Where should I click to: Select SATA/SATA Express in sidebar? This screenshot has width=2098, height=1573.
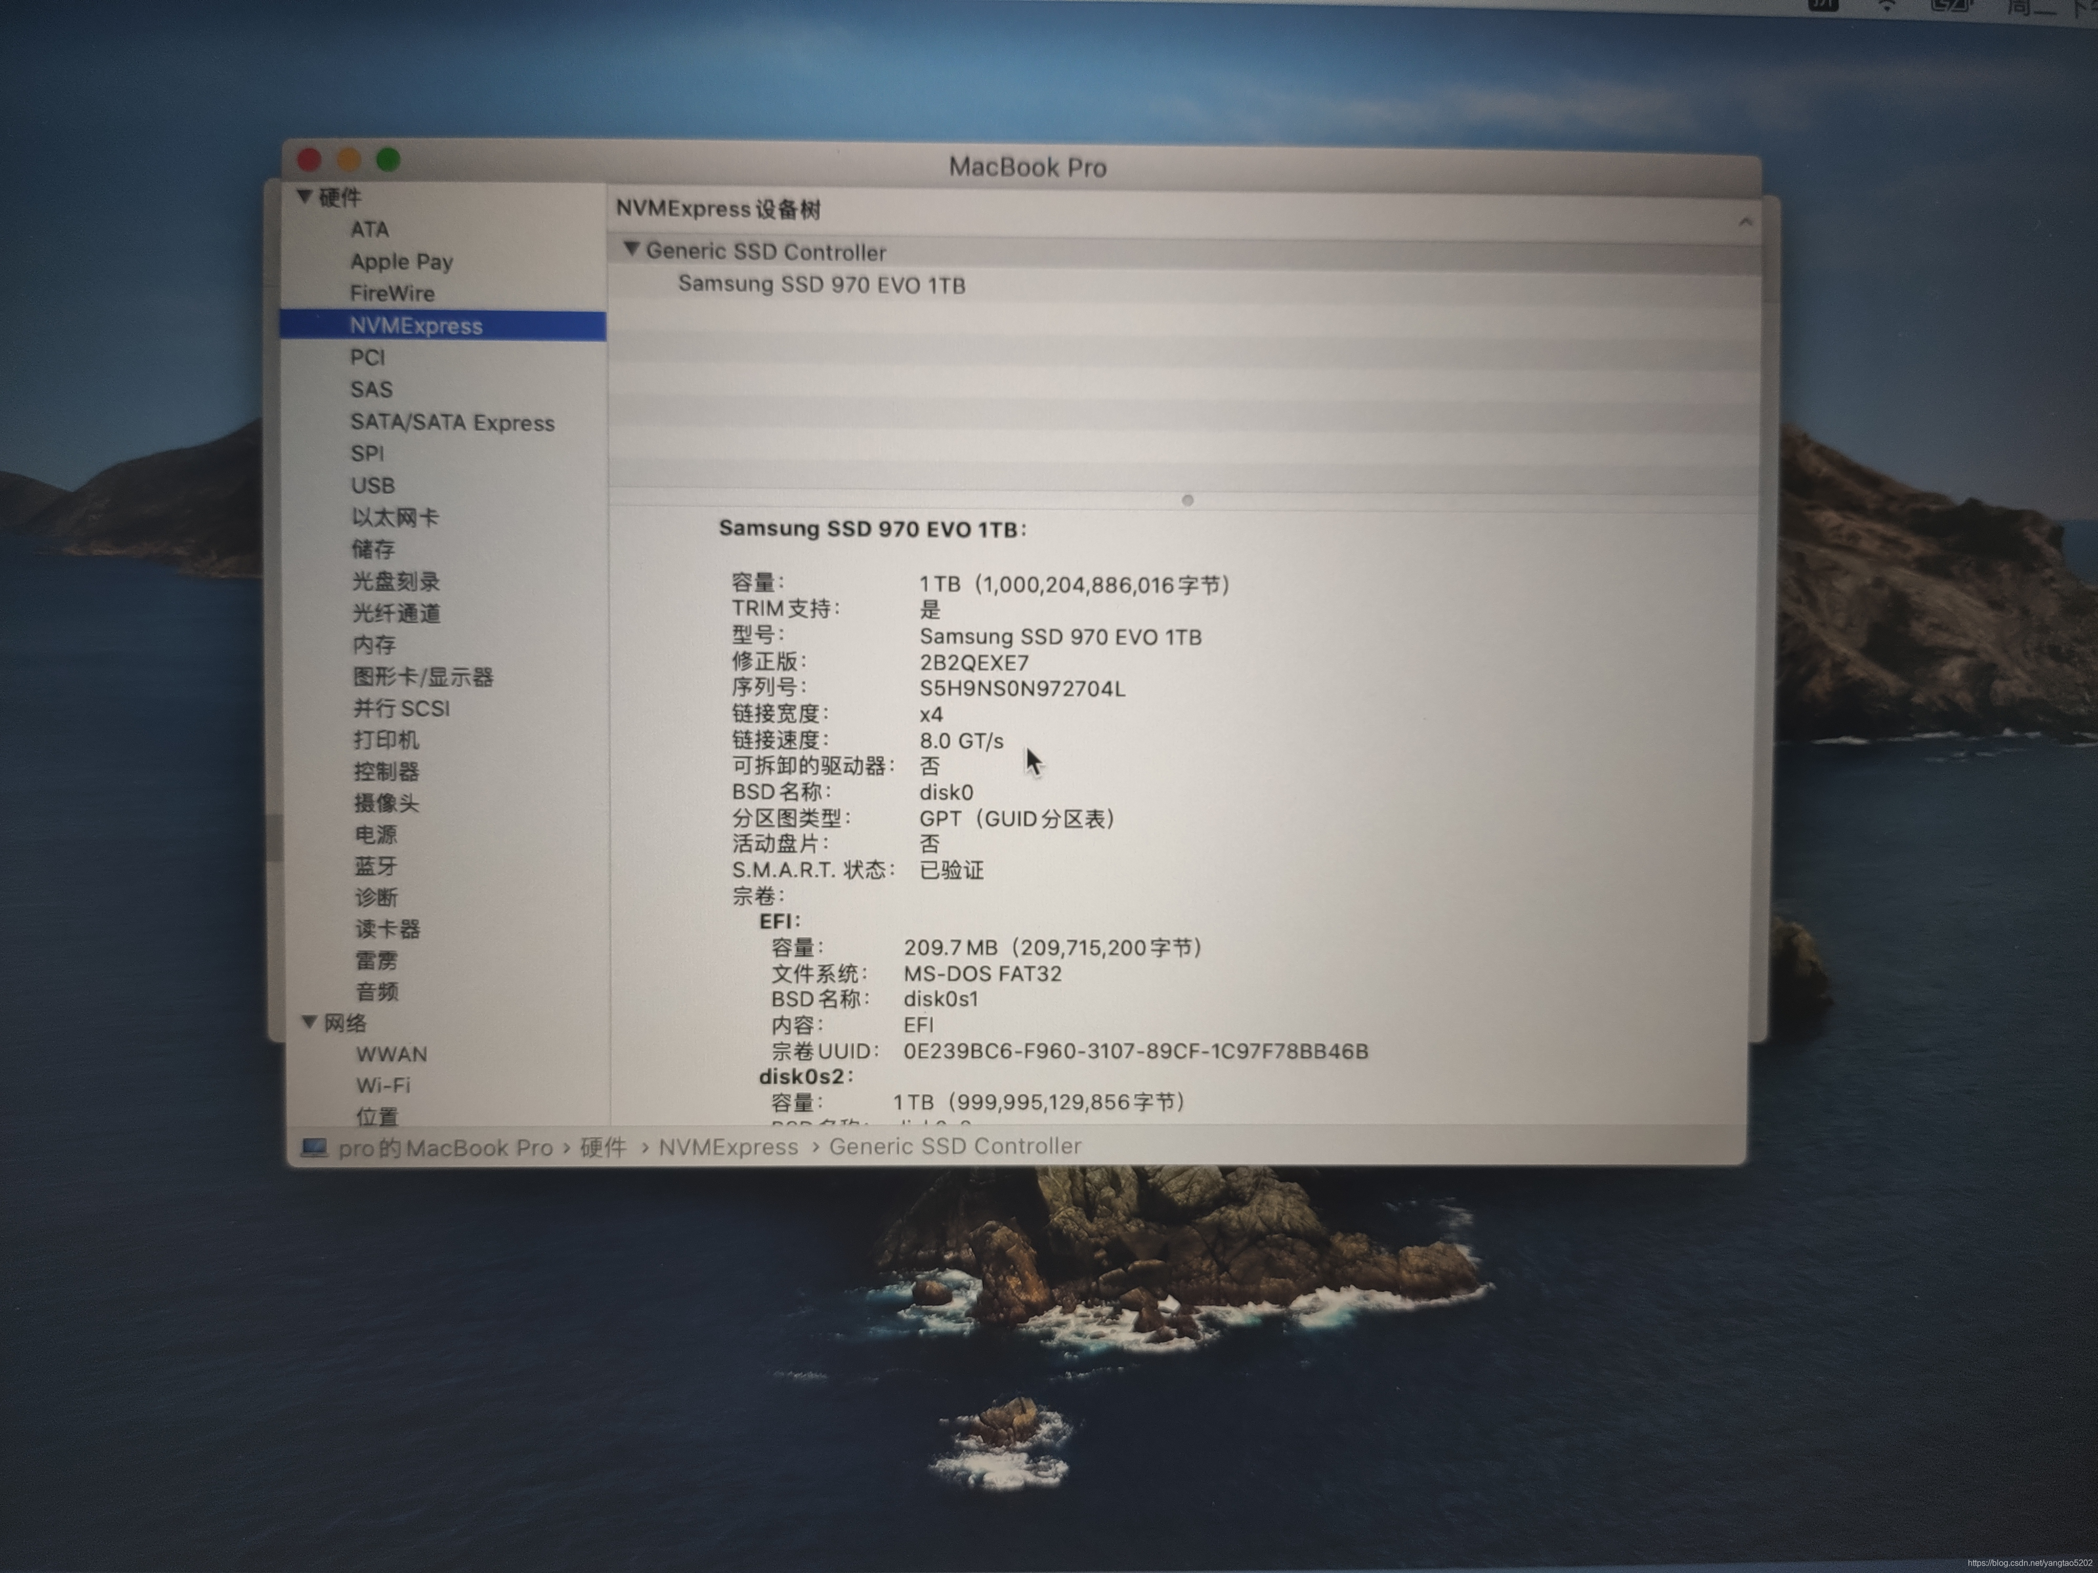tap(452, 422)
